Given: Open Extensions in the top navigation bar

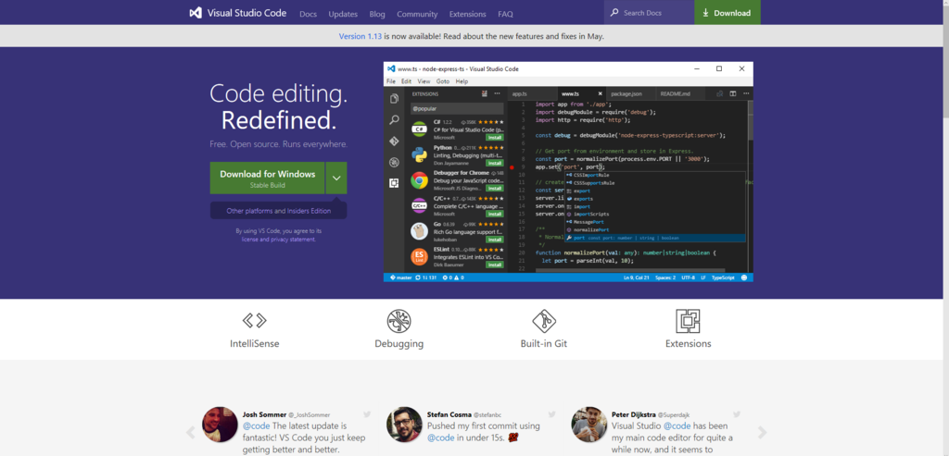Looking at the screenshot, I should pyautogui.click(x=467, y=14).
